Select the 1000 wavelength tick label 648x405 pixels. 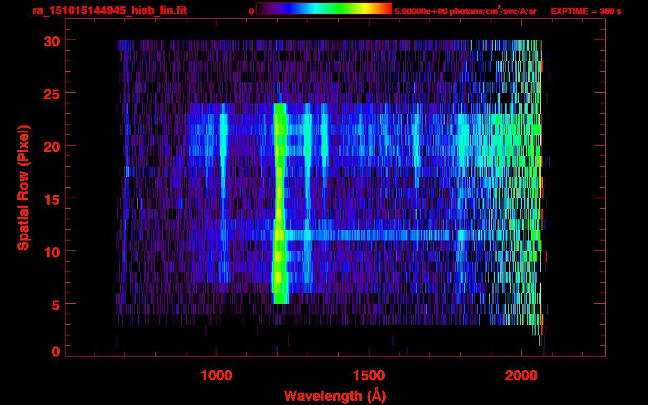click(x=216, y=375)
